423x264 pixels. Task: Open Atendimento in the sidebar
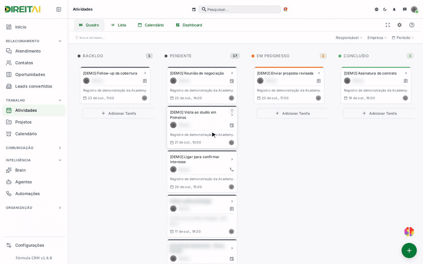34,51
